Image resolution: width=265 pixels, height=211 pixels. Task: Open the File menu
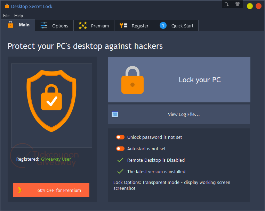6,16
